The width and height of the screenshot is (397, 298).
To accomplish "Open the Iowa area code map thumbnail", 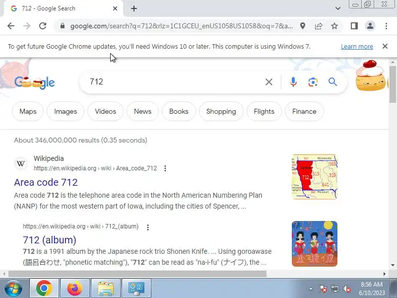I will tap(315, 177).
